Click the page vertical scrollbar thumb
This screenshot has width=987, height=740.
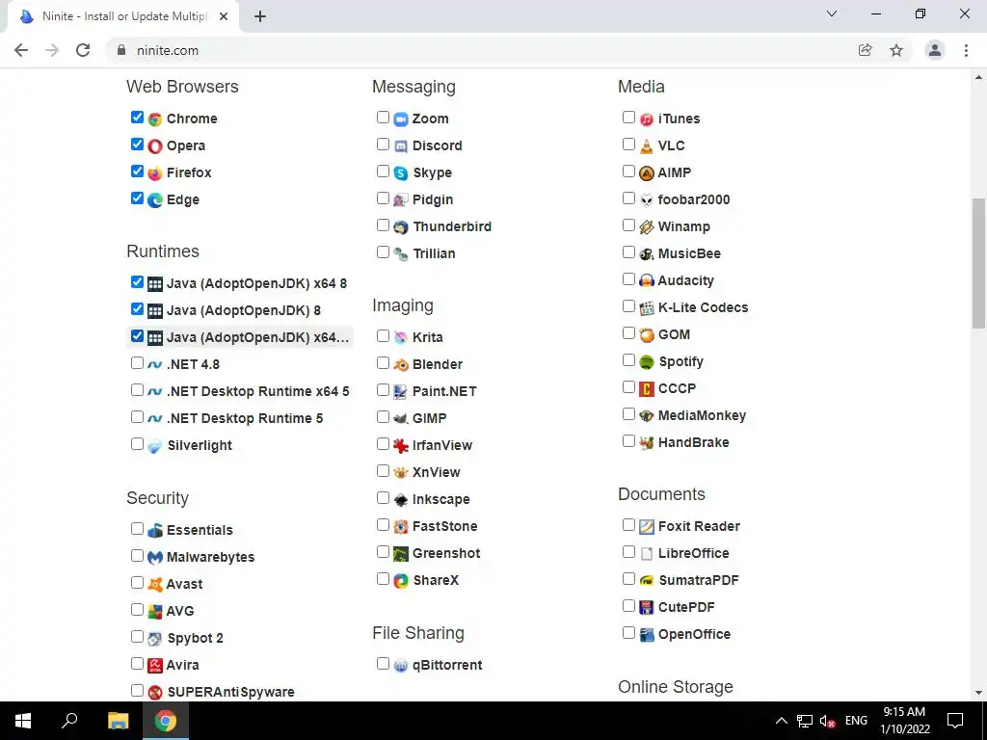(x=978, y=263)
